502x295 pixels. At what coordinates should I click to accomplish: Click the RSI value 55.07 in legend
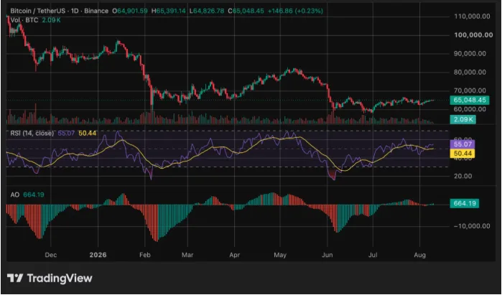[x=67, y=133]
